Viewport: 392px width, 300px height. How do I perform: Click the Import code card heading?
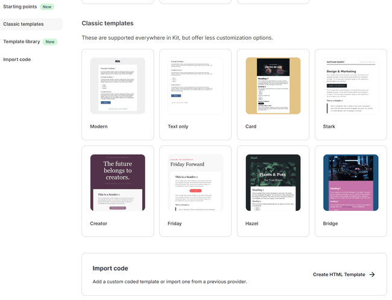pos(110,268)
